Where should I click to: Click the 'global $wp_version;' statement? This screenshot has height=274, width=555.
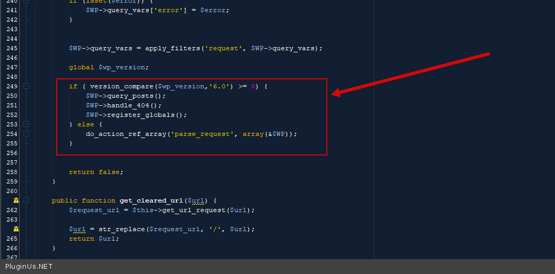(x=109, y=67)
